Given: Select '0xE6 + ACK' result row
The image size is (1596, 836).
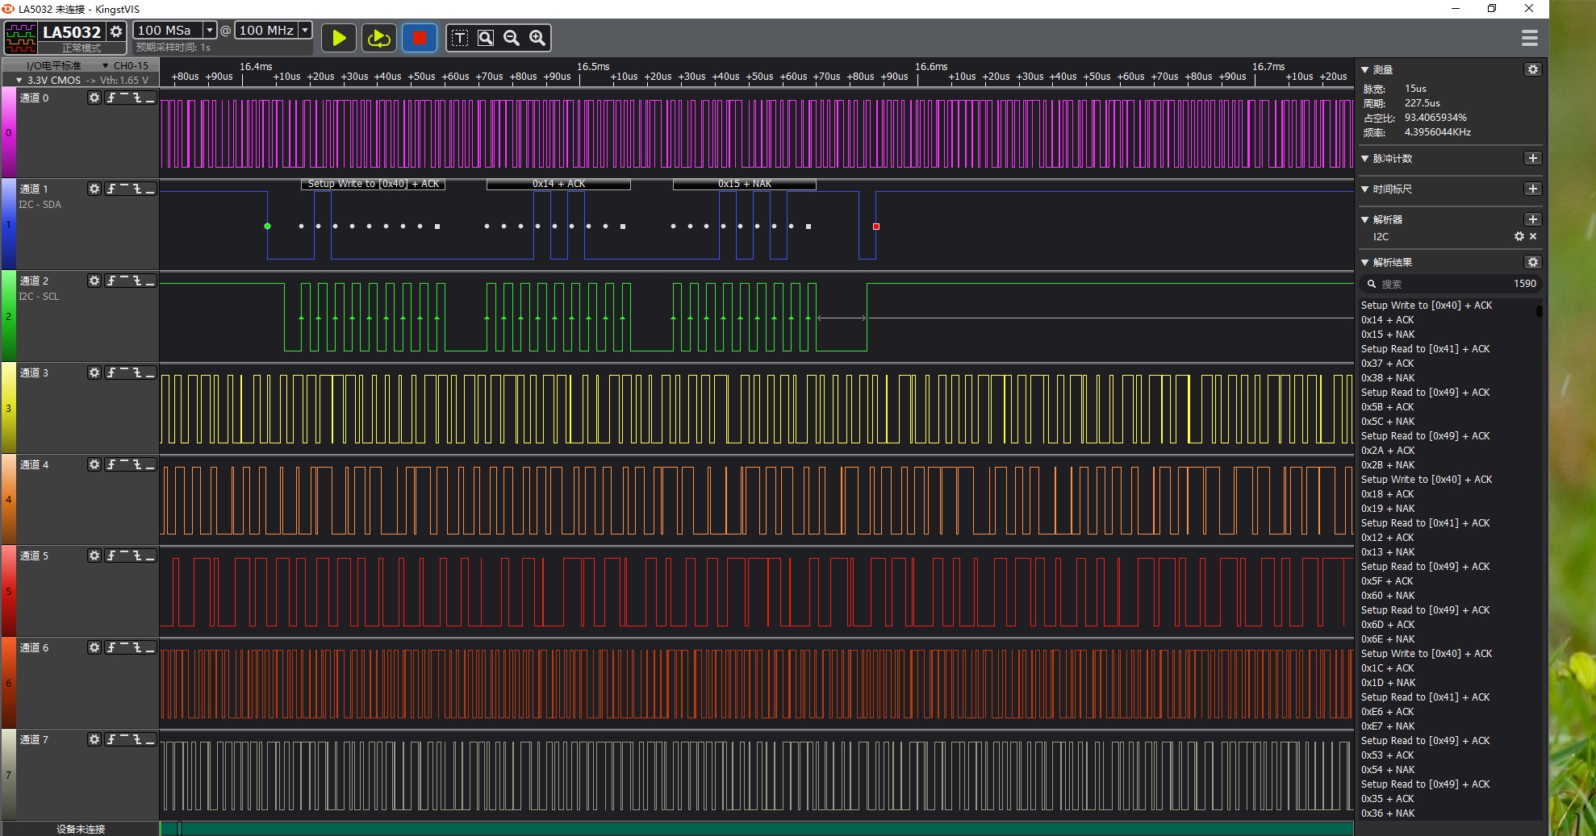Looking at the screenshot, I should coord(1388,712).
